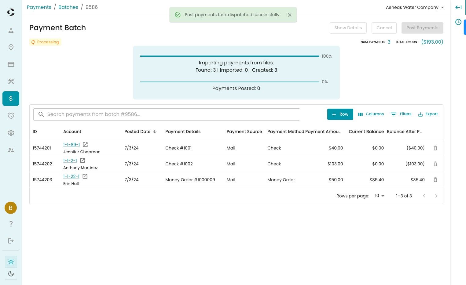The height and width of the screenshot is (285, 466).
Task: Click the Anthony Martinez name
Action: 80,168
